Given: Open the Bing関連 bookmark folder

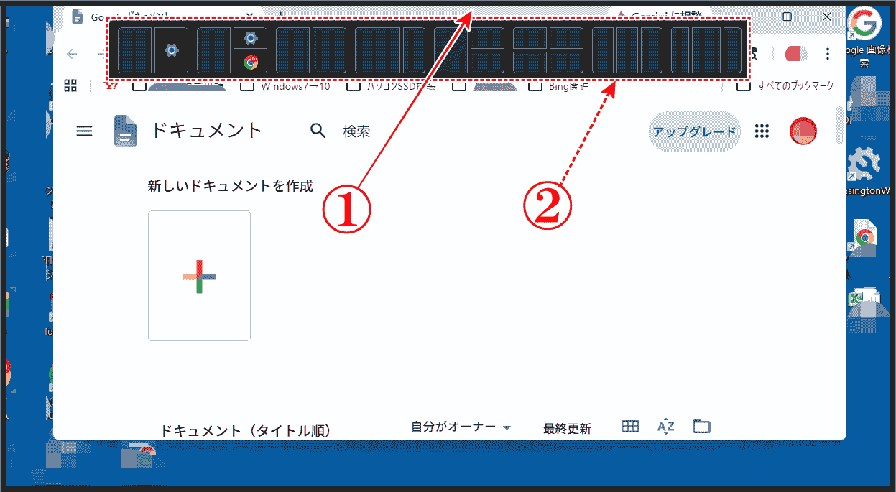Looking at the screenshot, I should point(560,86).
